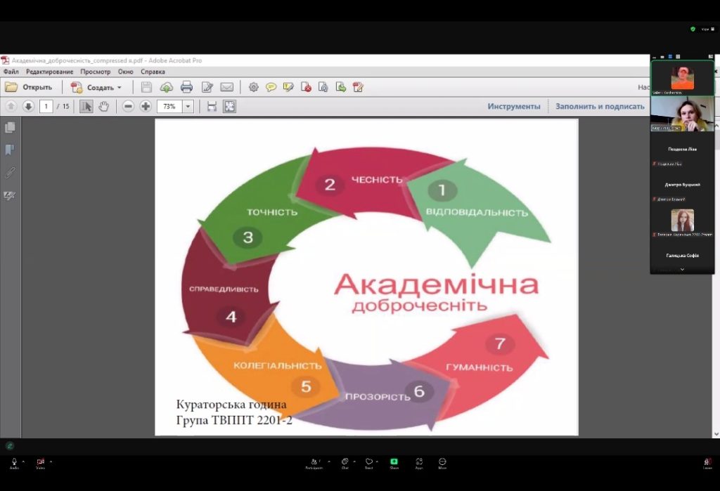
Task: Open the bookmarks sidebar panel
Action: (x=10, y=150)
